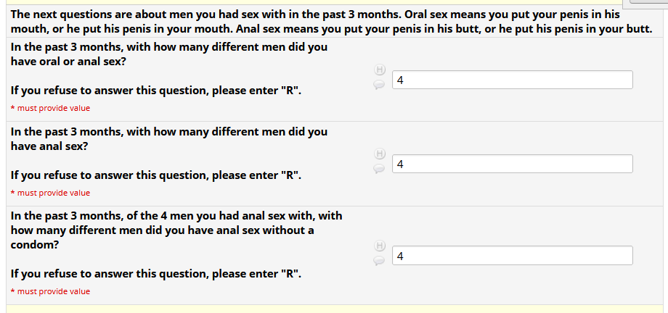Screen dimensions: 668x313
Task: Open comment balloon for oral or anal sex question
Action: coord(378,85)
